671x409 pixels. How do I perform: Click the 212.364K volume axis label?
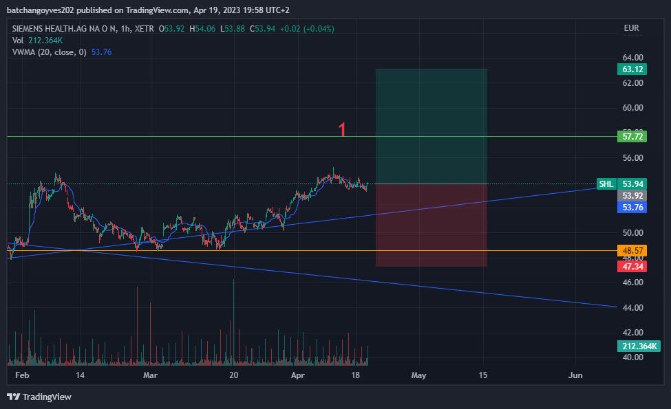pyautogui.click(x=639, y=346)
